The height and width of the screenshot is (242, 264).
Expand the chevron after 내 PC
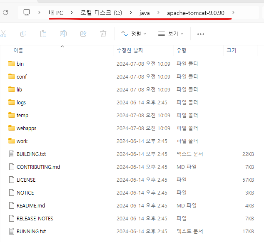tap(72, 12)
